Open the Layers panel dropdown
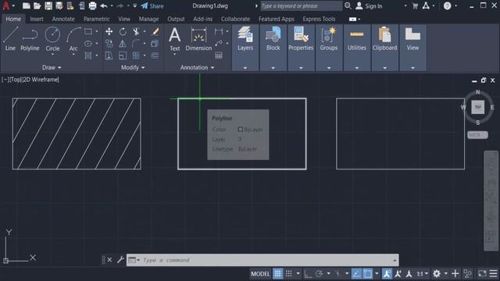500x281 pixels. click(245, 68)
